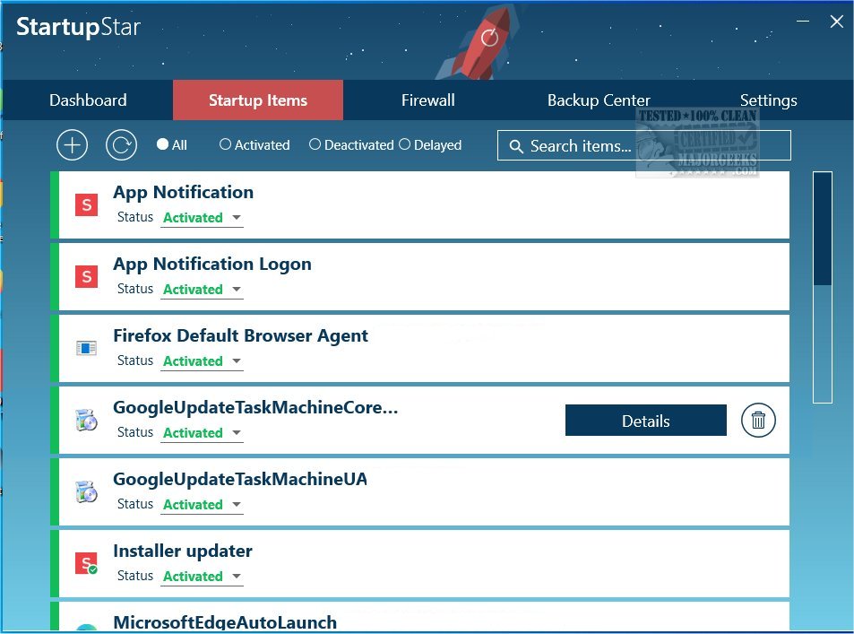Click the Firefox Default Browser Agent icon
The width and height of the screenshot is (854, 634).
tap(86, 348)
